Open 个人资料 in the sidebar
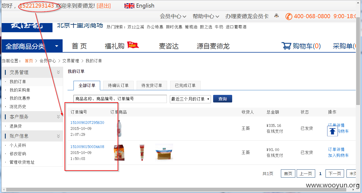 click(18, 145)
